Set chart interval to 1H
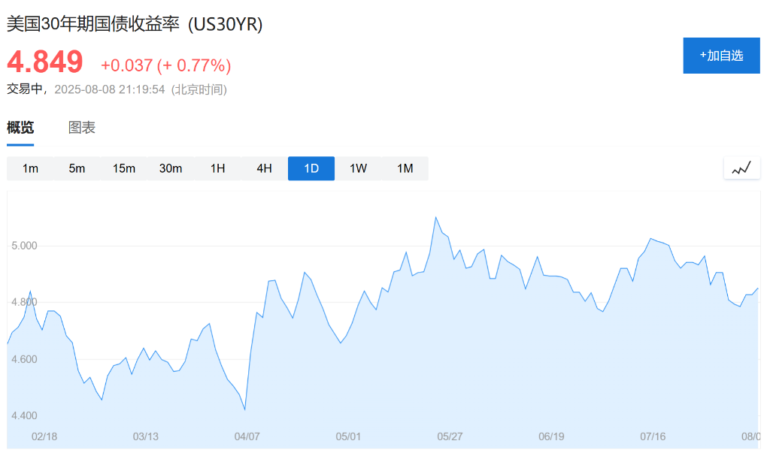Screen dimensions: 770x459 217,168
